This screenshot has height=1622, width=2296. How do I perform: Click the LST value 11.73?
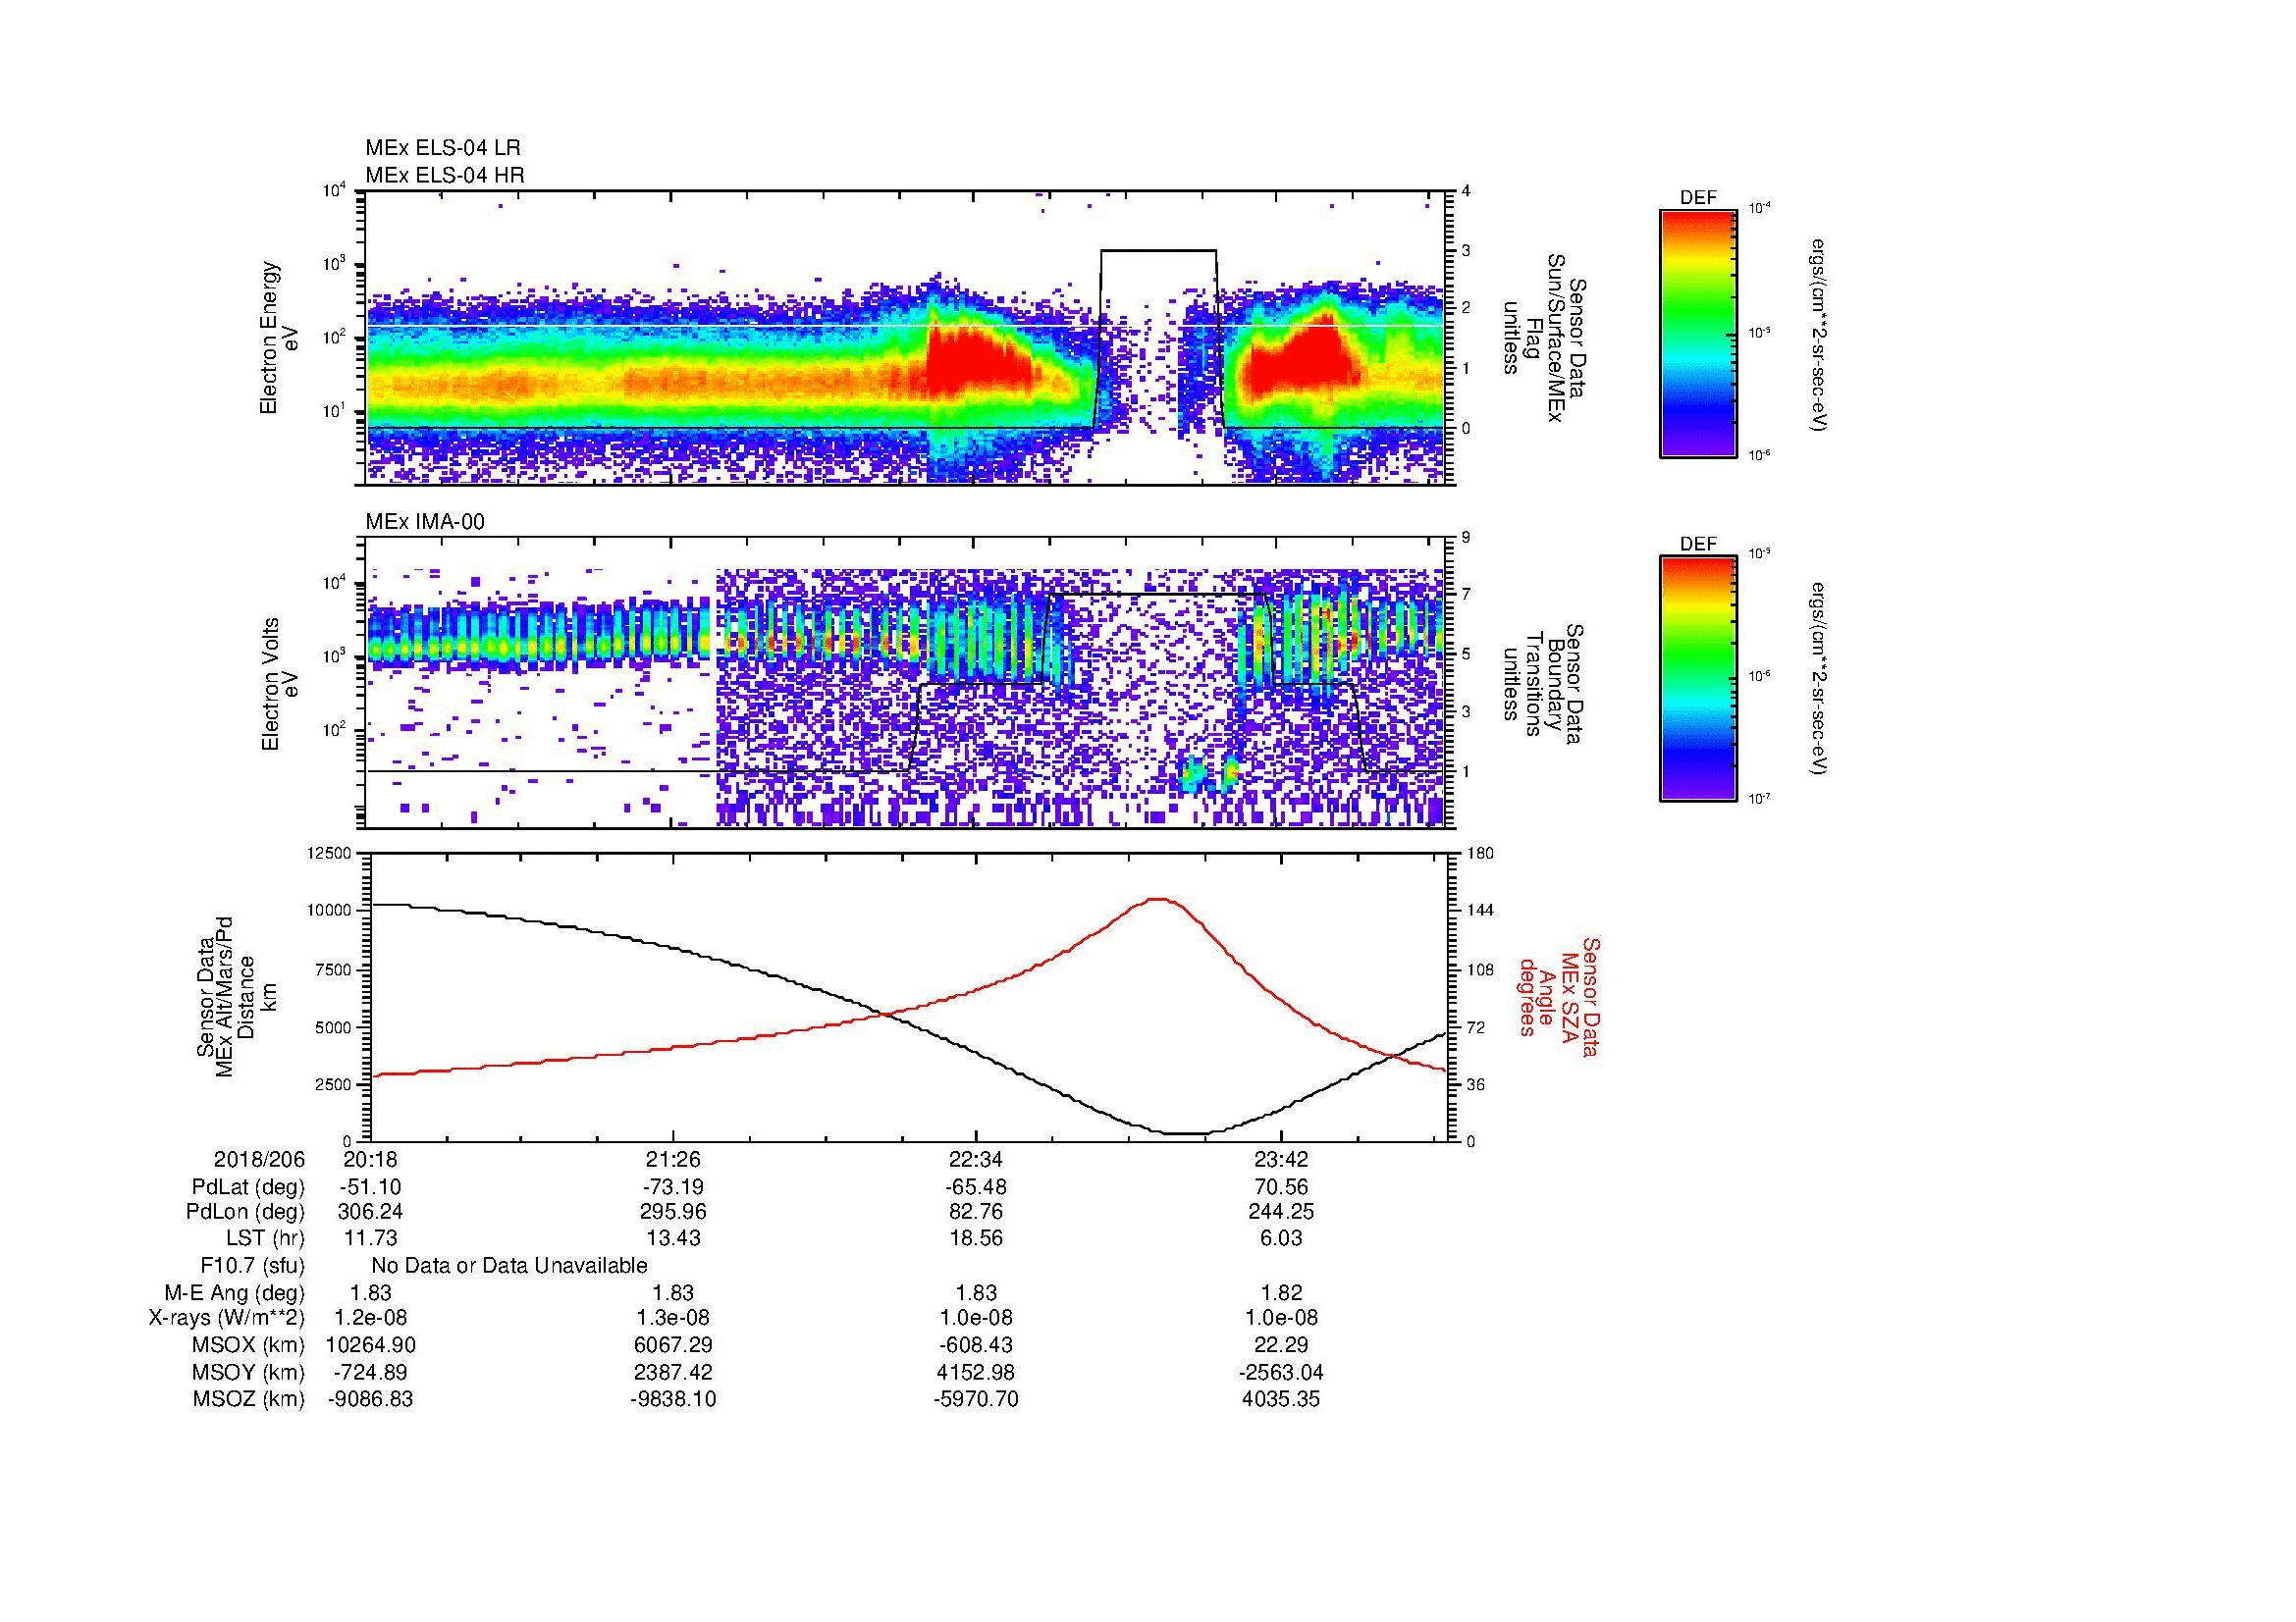(x=370, y=1237)
